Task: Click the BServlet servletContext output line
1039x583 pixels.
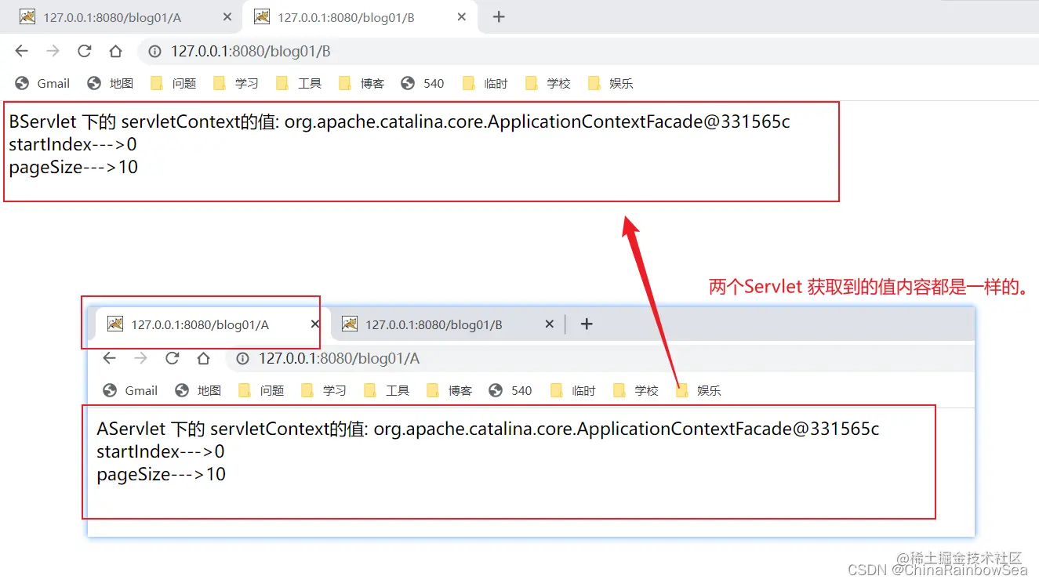Action: pyautogui.click(x=400, y=121)
